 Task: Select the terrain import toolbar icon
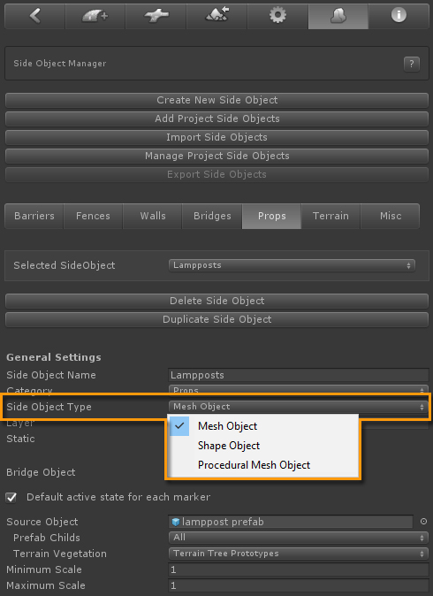216,16
